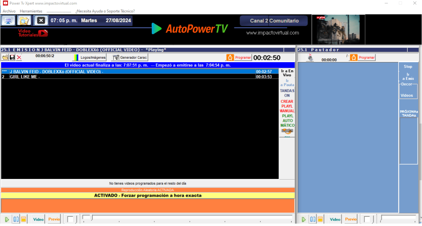Click Ir a En Vivo
This screenshot has width=422, height=226.
pos(287,73)
